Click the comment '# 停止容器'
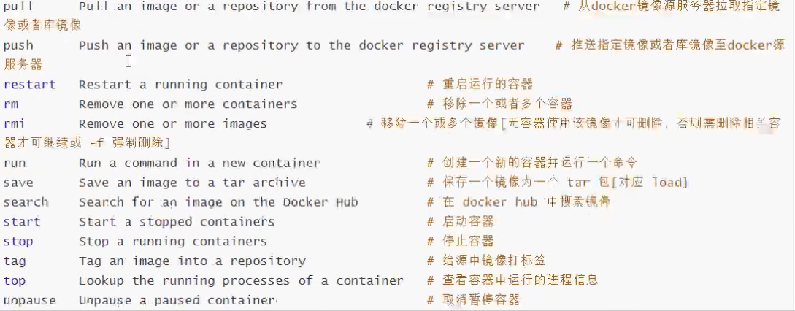The height and width of the screenshot is (311, 795). [461, 242]
